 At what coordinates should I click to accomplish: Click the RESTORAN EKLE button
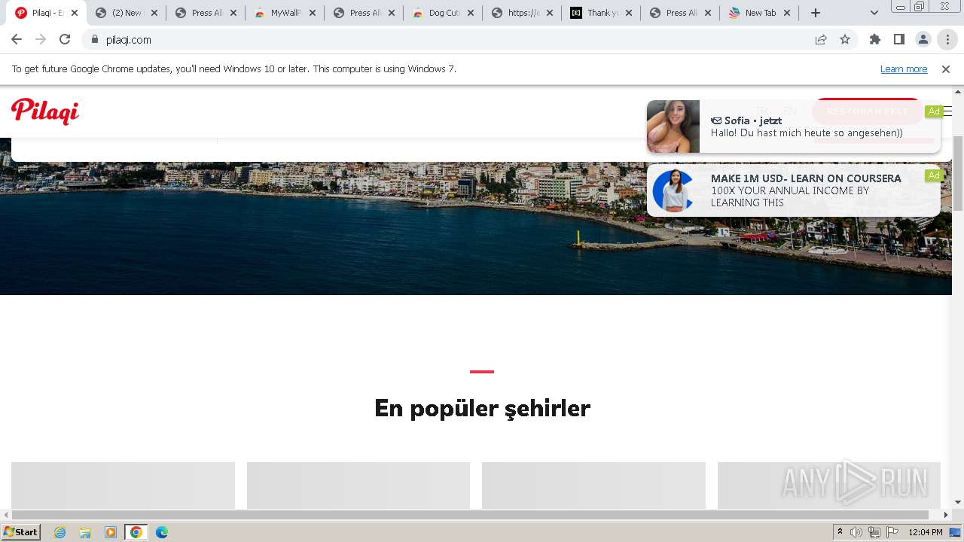868,111
